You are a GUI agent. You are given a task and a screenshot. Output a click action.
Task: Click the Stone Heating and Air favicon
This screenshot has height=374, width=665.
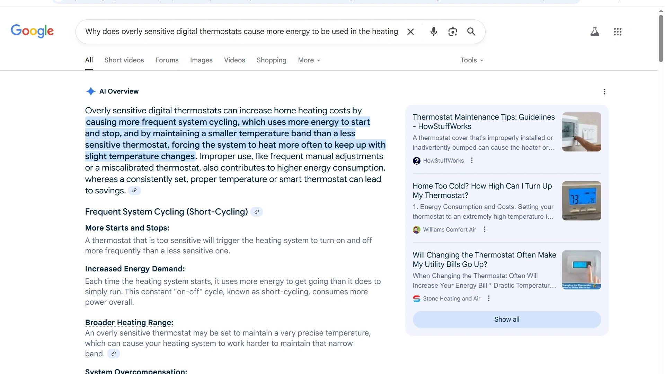click(x=417, y=299)
